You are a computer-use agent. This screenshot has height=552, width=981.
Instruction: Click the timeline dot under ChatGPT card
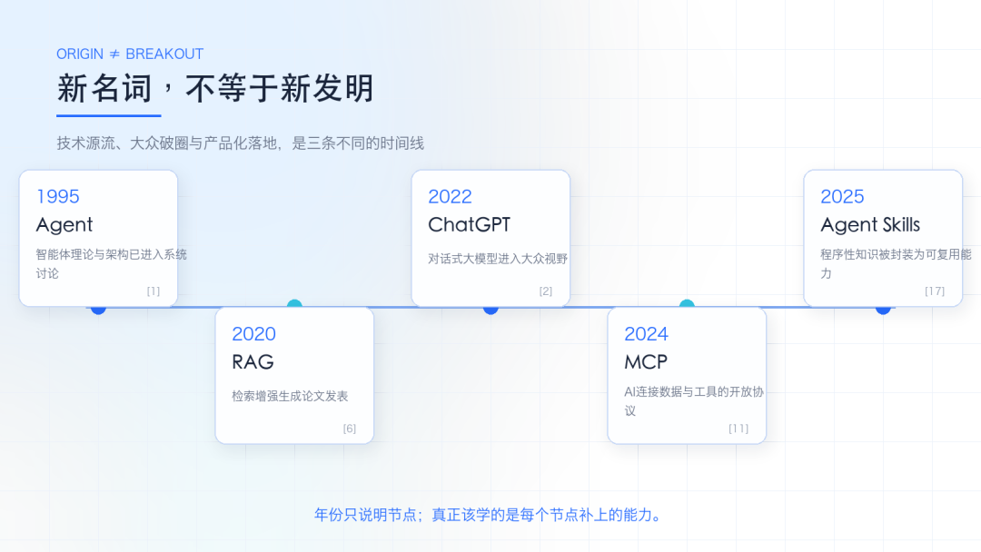click(490, 310)
